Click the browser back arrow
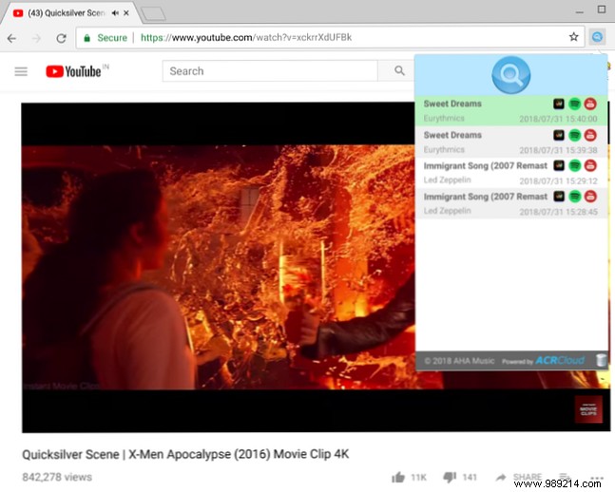Screen dimensions: 615x492 tap(11, 38)
